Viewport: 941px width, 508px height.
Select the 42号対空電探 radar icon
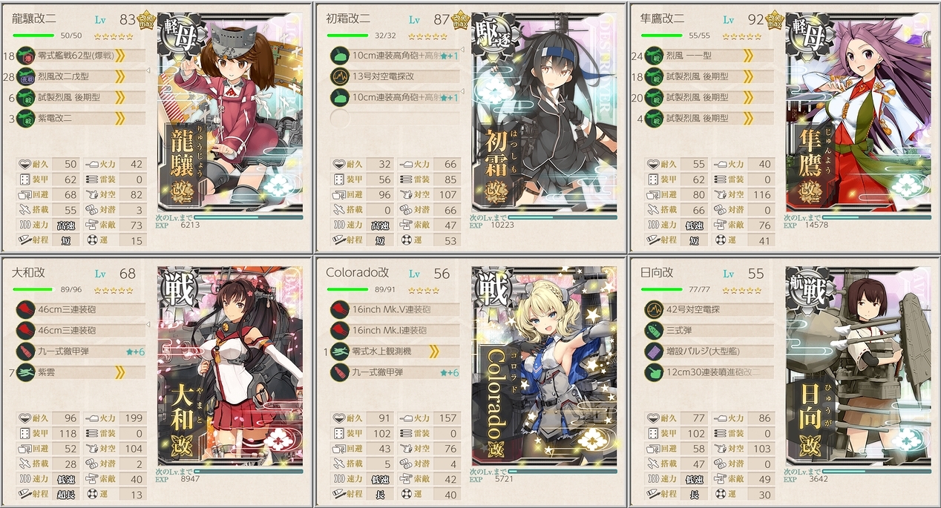(x=653, y=309)
